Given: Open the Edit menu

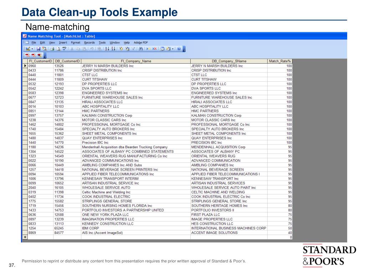Looking at the screenshot, I should (x=42, y=43).
